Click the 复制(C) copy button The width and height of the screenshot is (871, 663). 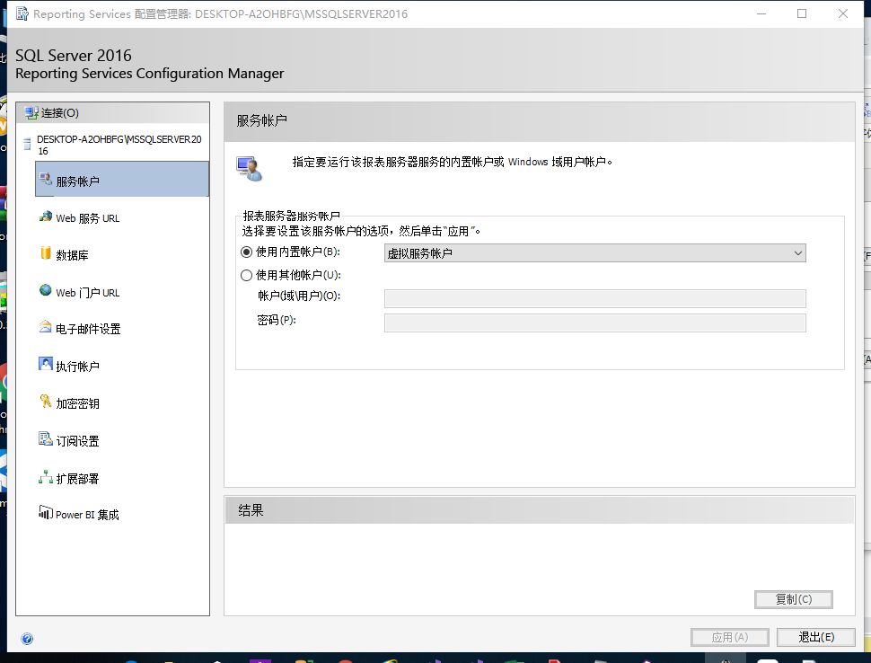click(793, 599)
